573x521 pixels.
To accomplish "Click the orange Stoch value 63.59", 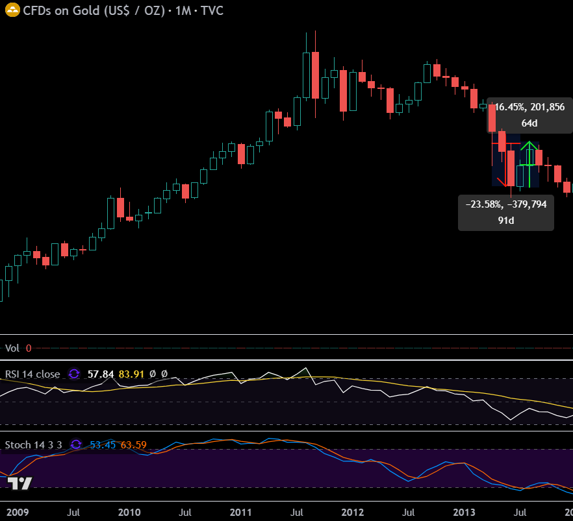I will [133, 444].
